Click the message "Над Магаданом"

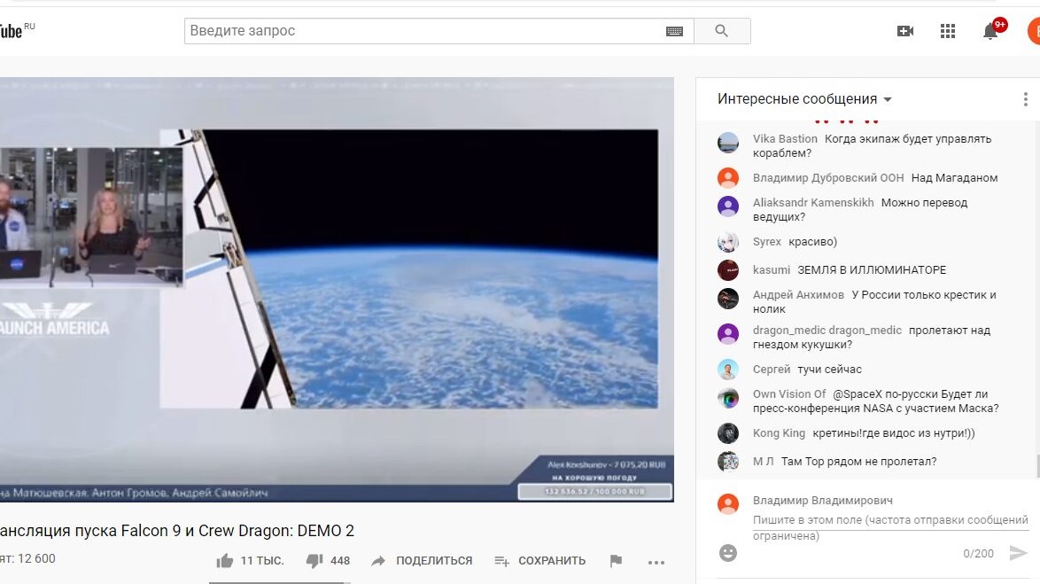pos(954,178)
